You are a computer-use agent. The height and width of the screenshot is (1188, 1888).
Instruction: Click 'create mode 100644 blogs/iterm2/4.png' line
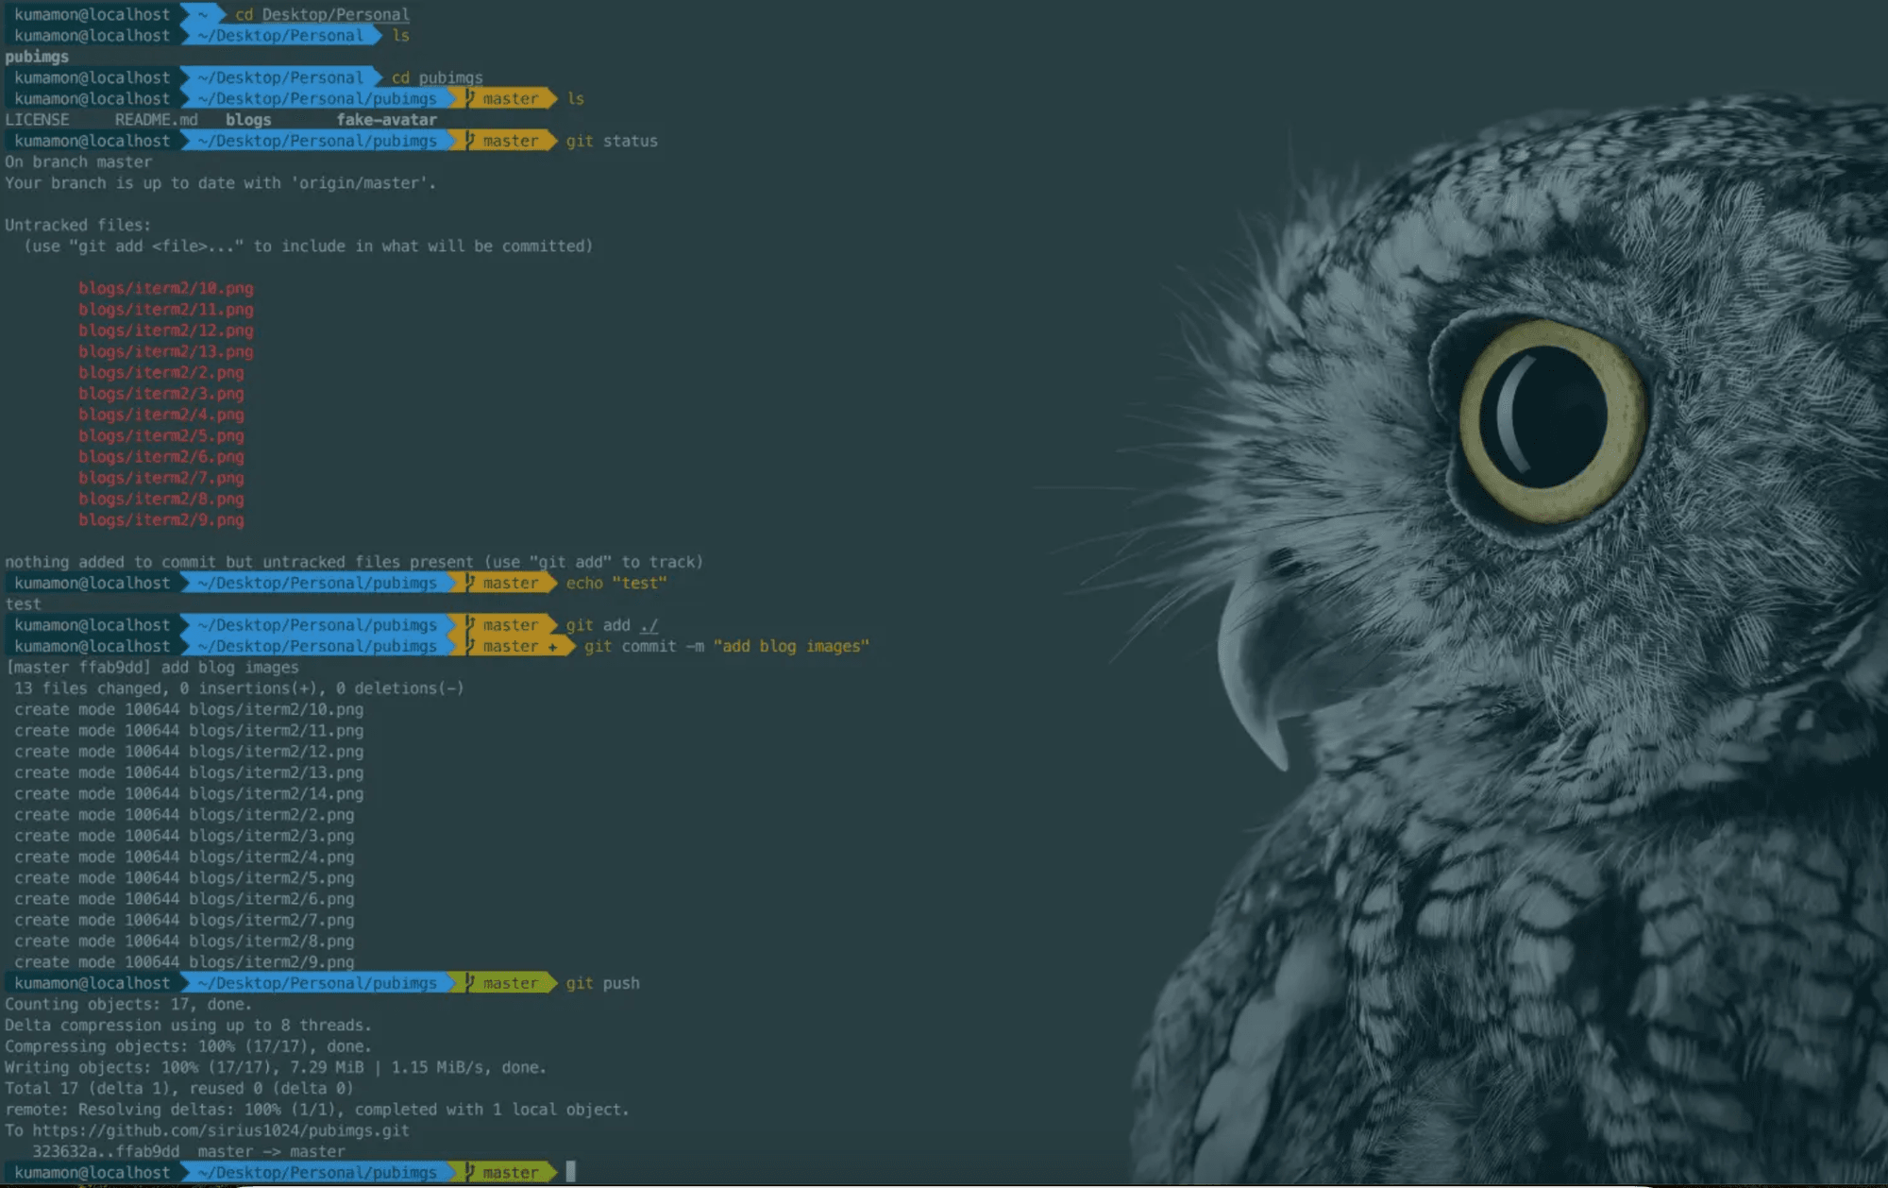(x=184, y=857)
